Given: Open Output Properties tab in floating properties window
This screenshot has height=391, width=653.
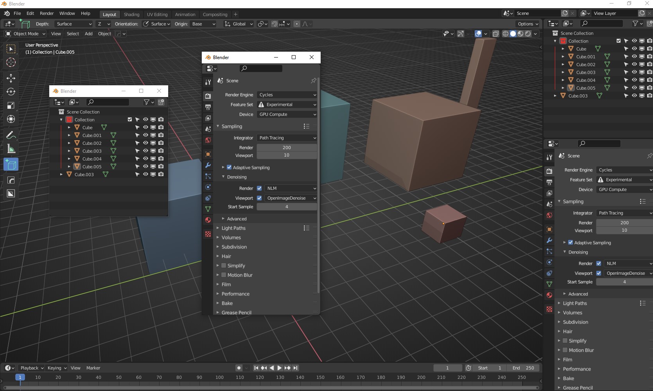Looking at the screenshot, I should point(208,107).
